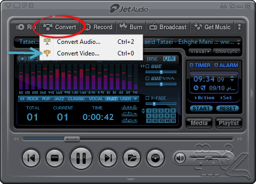Select the ROCK equalizer preset
The image size is (256, 184).
pyautogui.click(x=33, y=99)
